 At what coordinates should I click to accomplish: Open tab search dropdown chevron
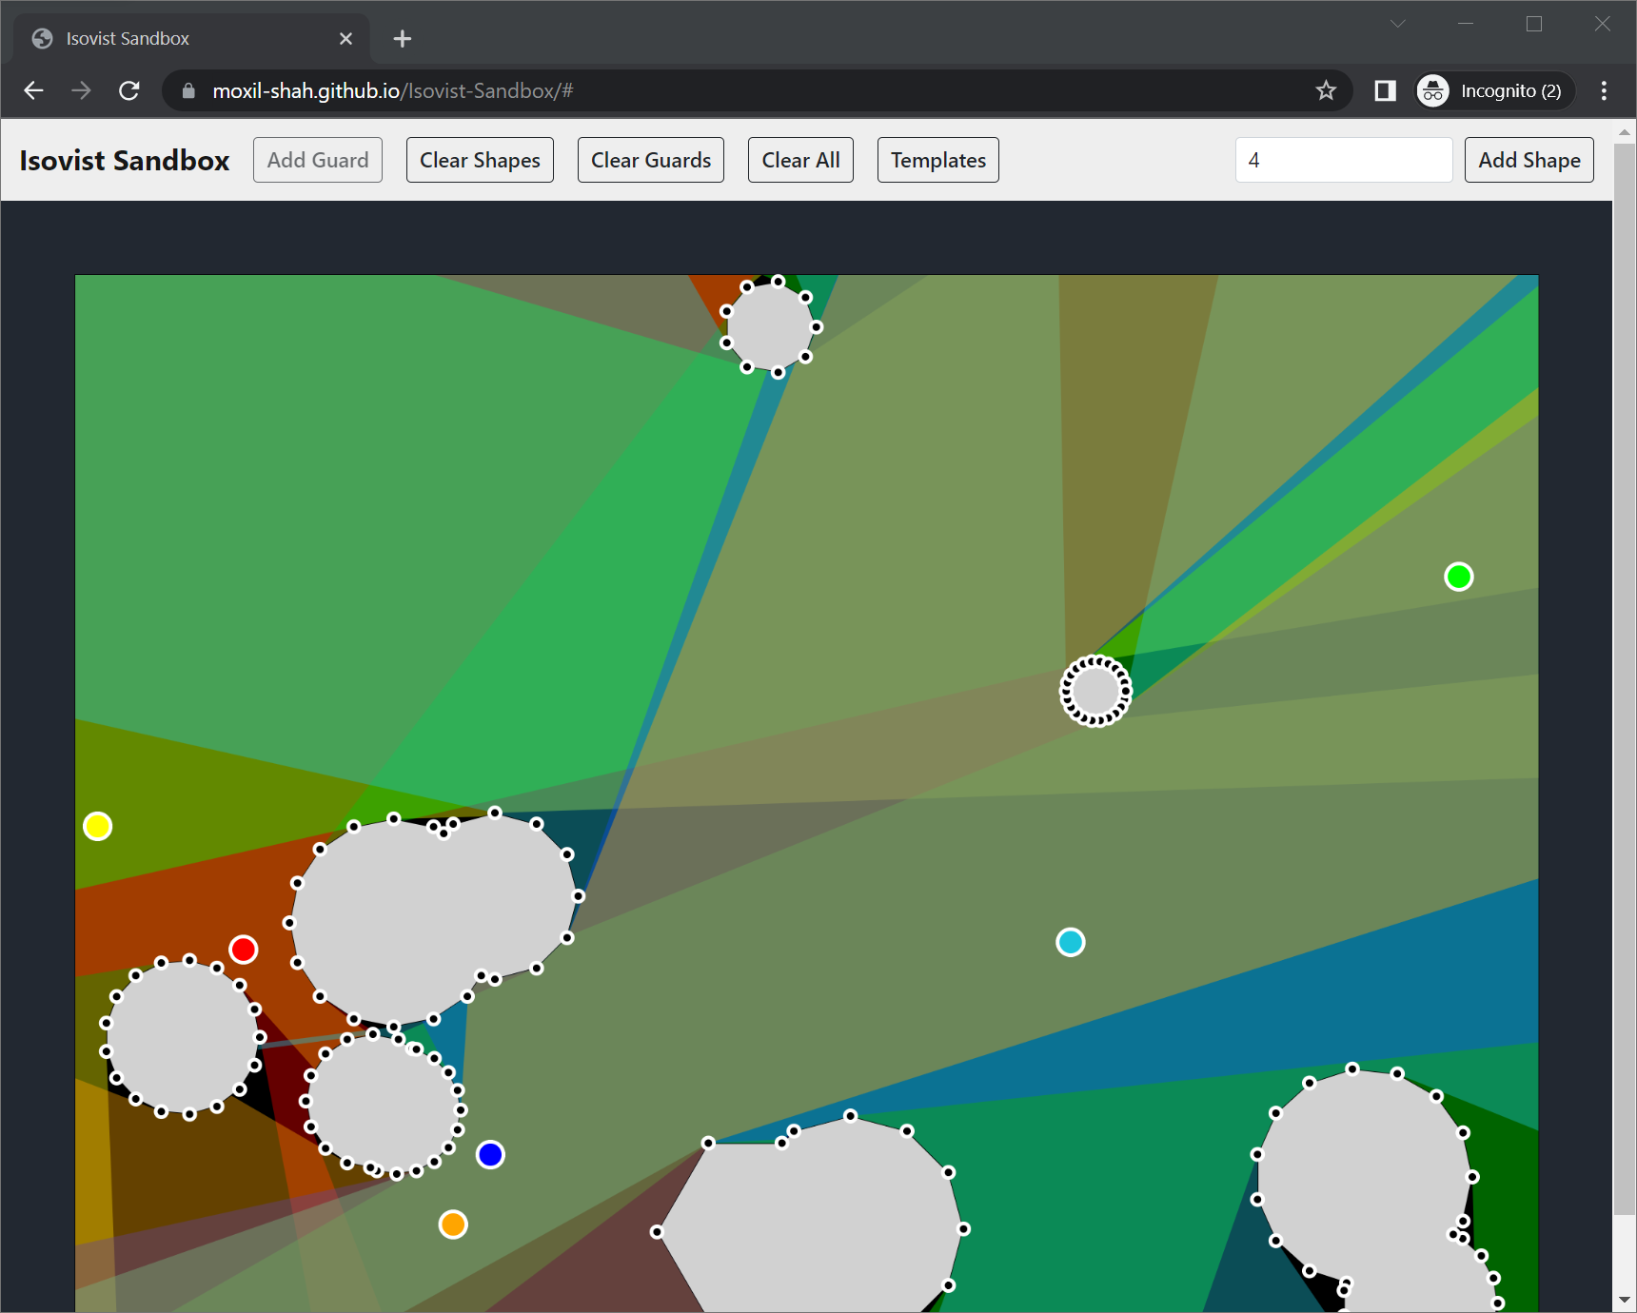tap(1397, 24)
